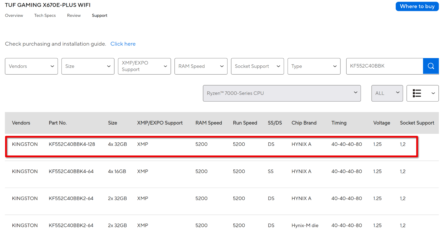Go to the Overview tab
This screenshot has height=239, width=448.
(14, 15)
